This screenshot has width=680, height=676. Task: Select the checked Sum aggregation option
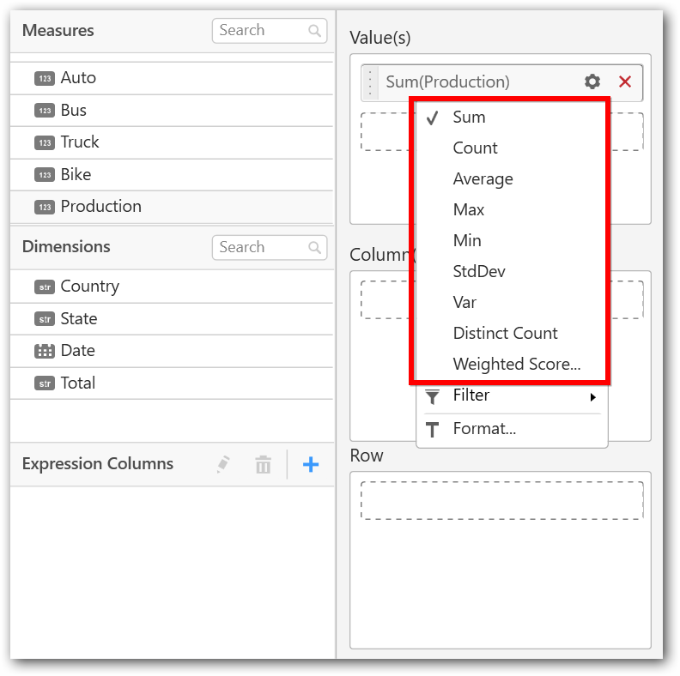click(x=470, y=118)
